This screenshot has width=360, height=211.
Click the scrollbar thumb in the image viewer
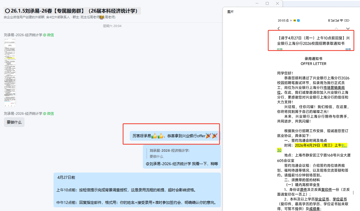[x=353, y=193]
